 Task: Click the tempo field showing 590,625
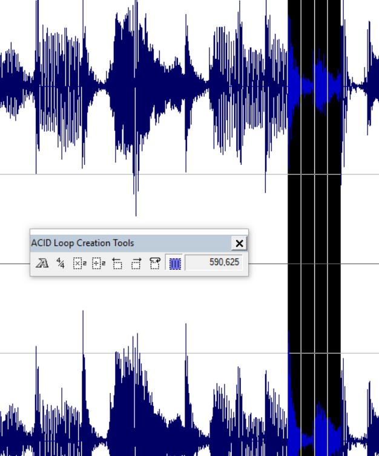(x=213, y=263)
